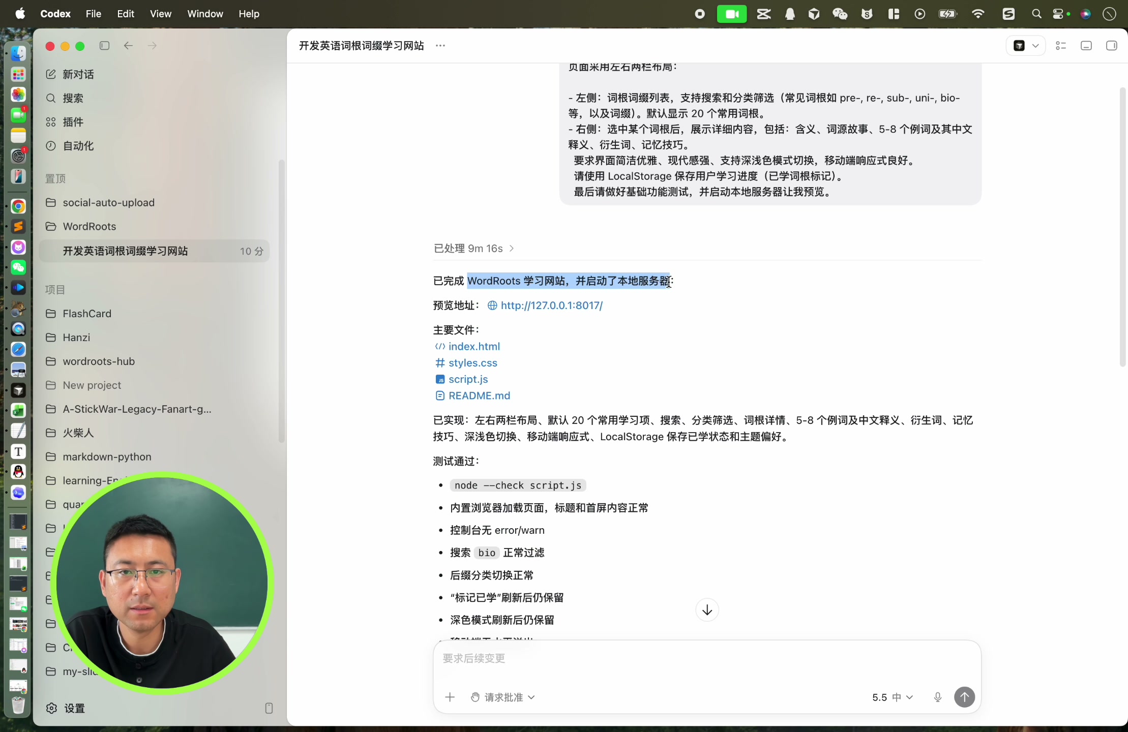Open conversation 开发英语词根词缀学习网站 in sidebar

(154, 251)
